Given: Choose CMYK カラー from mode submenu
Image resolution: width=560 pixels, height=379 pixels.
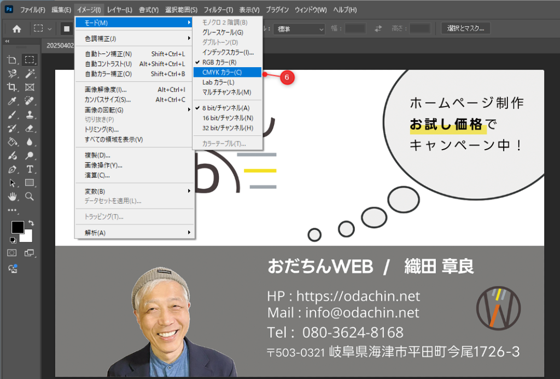Looking at the screenshot, I should [222, 72].
